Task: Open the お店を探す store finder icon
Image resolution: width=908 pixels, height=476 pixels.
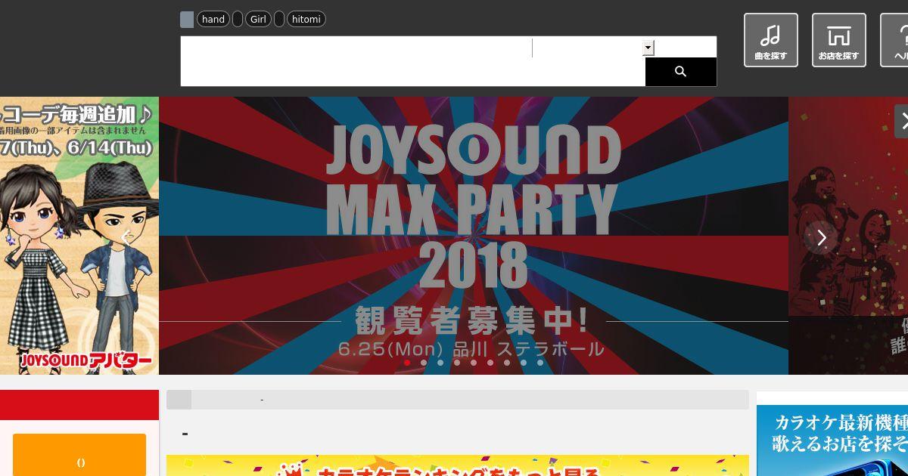Action: pos(838,40)
